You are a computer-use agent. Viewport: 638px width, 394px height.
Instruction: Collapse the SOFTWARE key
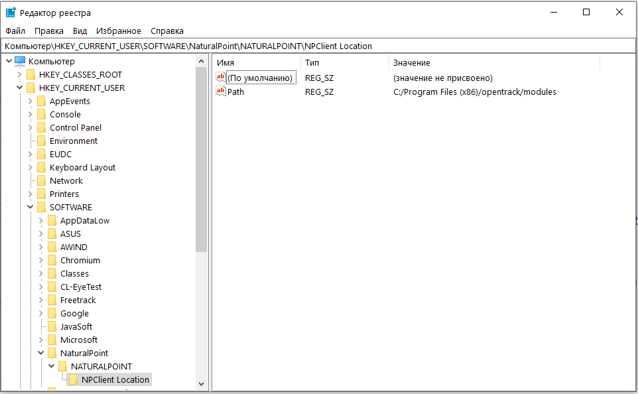30,207
